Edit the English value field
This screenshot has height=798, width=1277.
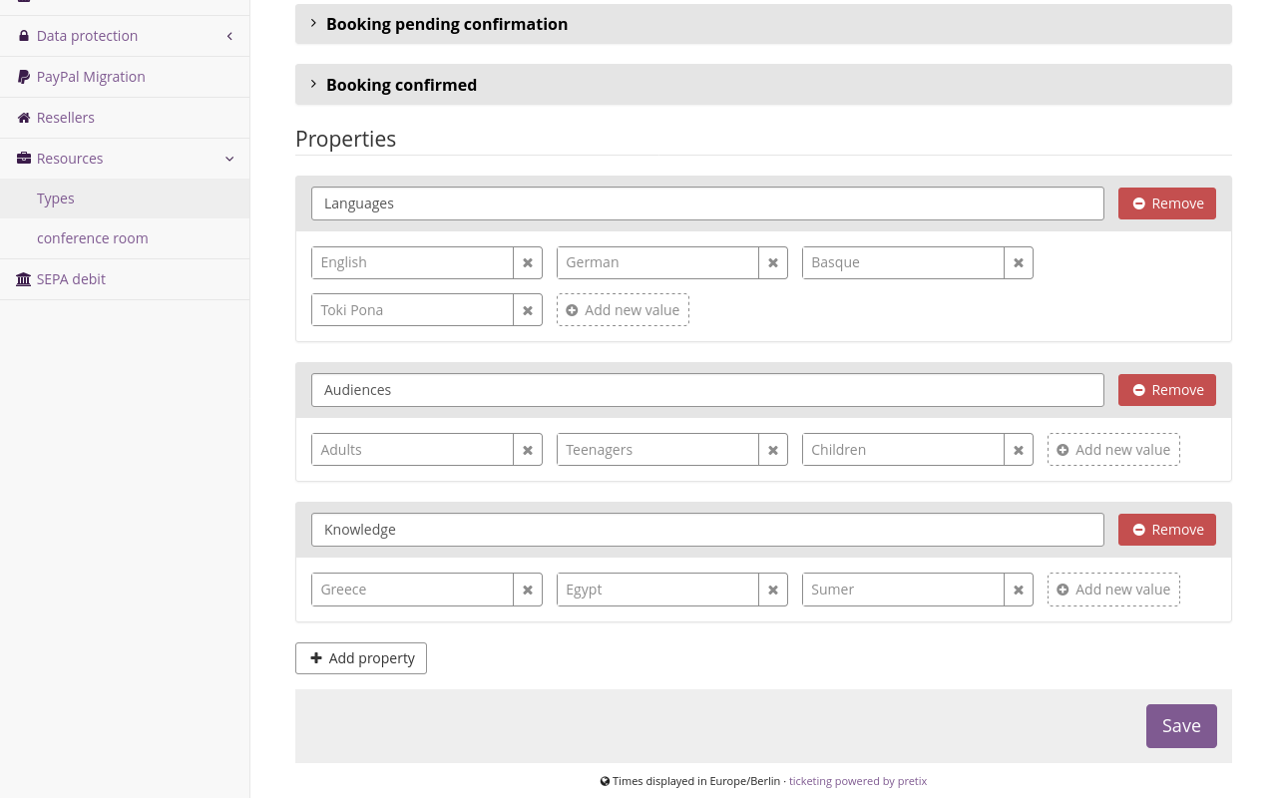click(x=412, y=262)
